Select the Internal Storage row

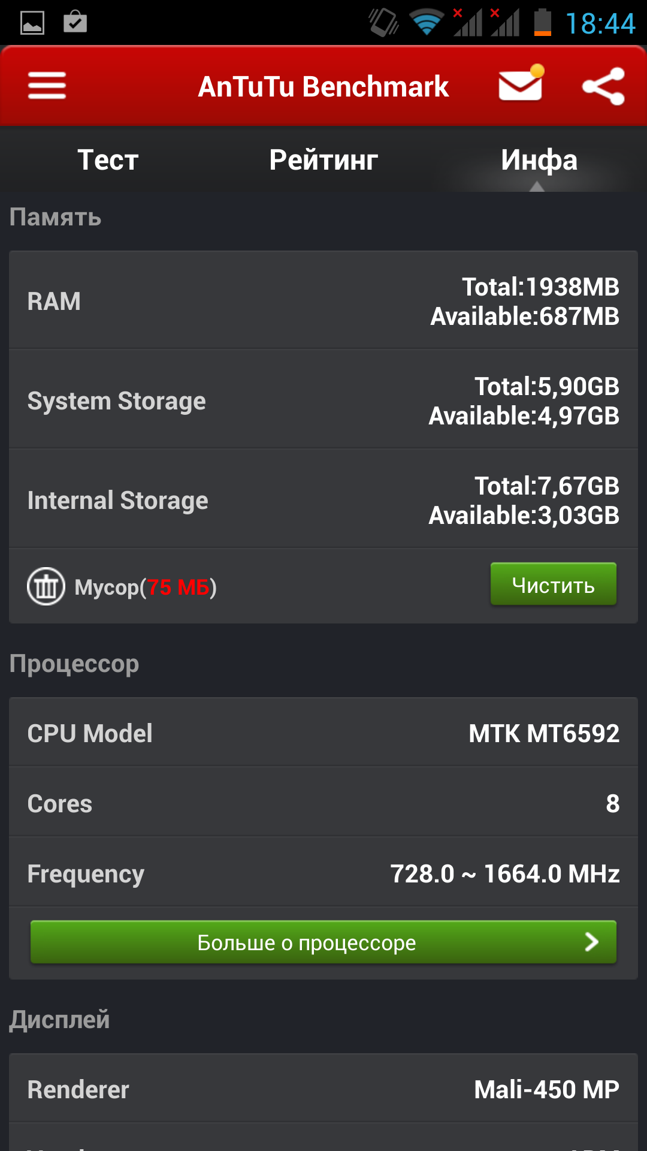pos(323,499)
